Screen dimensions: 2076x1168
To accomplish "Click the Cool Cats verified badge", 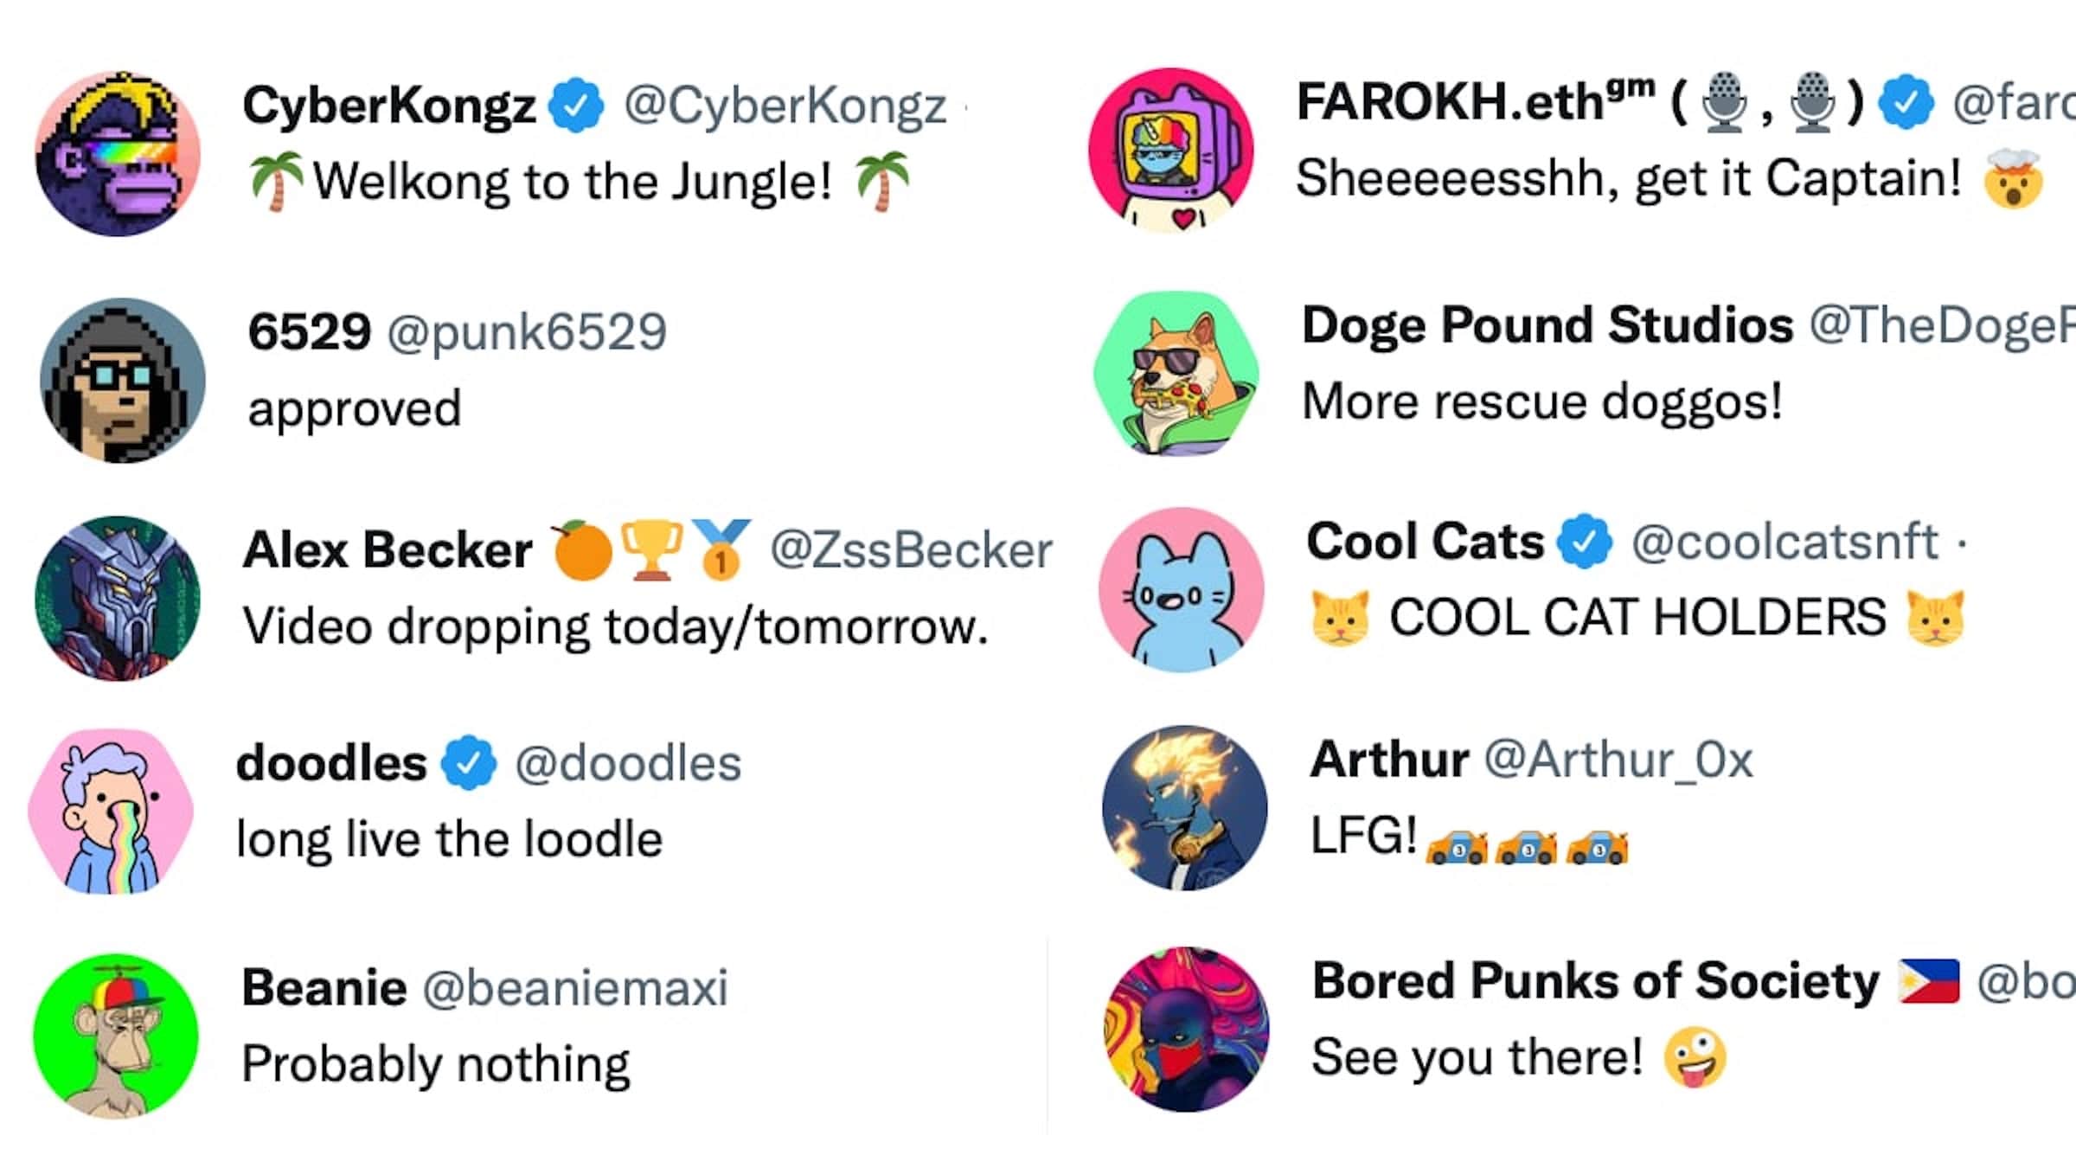I will pos(1585,542).
